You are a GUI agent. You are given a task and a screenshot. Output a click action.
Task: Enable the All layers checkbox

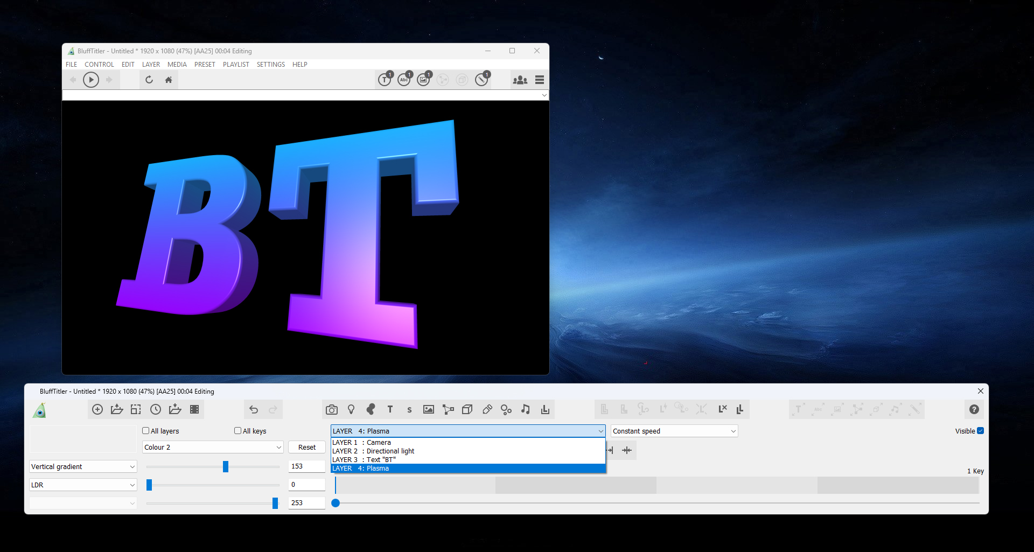pyautogui.click(x=146, y=431)
